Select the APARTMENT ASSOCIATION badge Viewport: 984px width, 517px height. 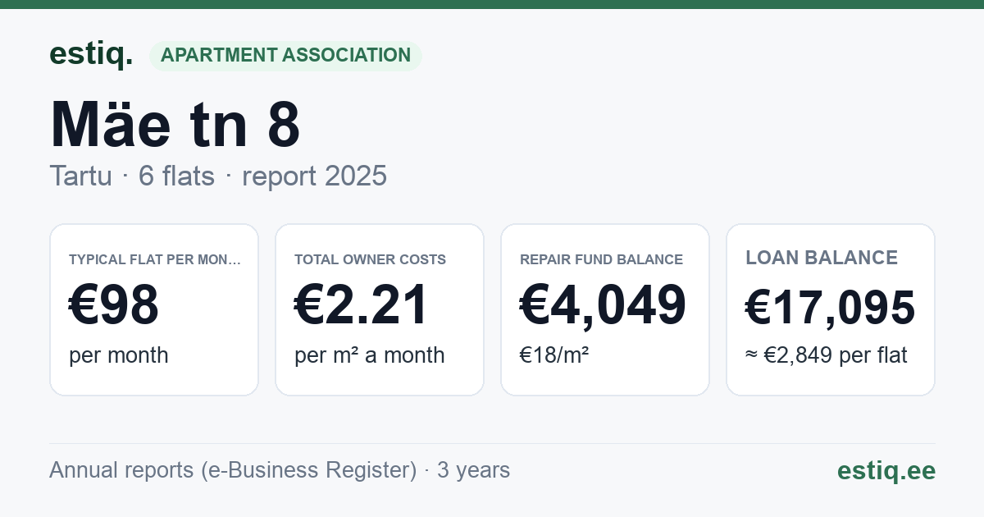point(285,56)
